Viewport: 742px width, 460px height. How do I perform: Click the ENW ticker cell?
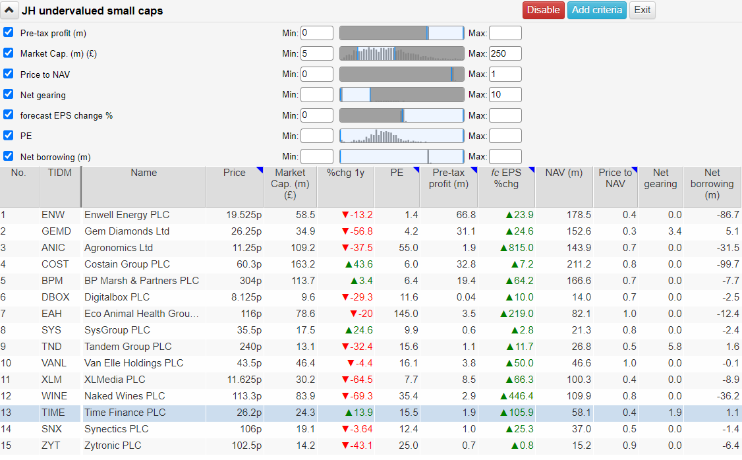[x=60, y=215]
